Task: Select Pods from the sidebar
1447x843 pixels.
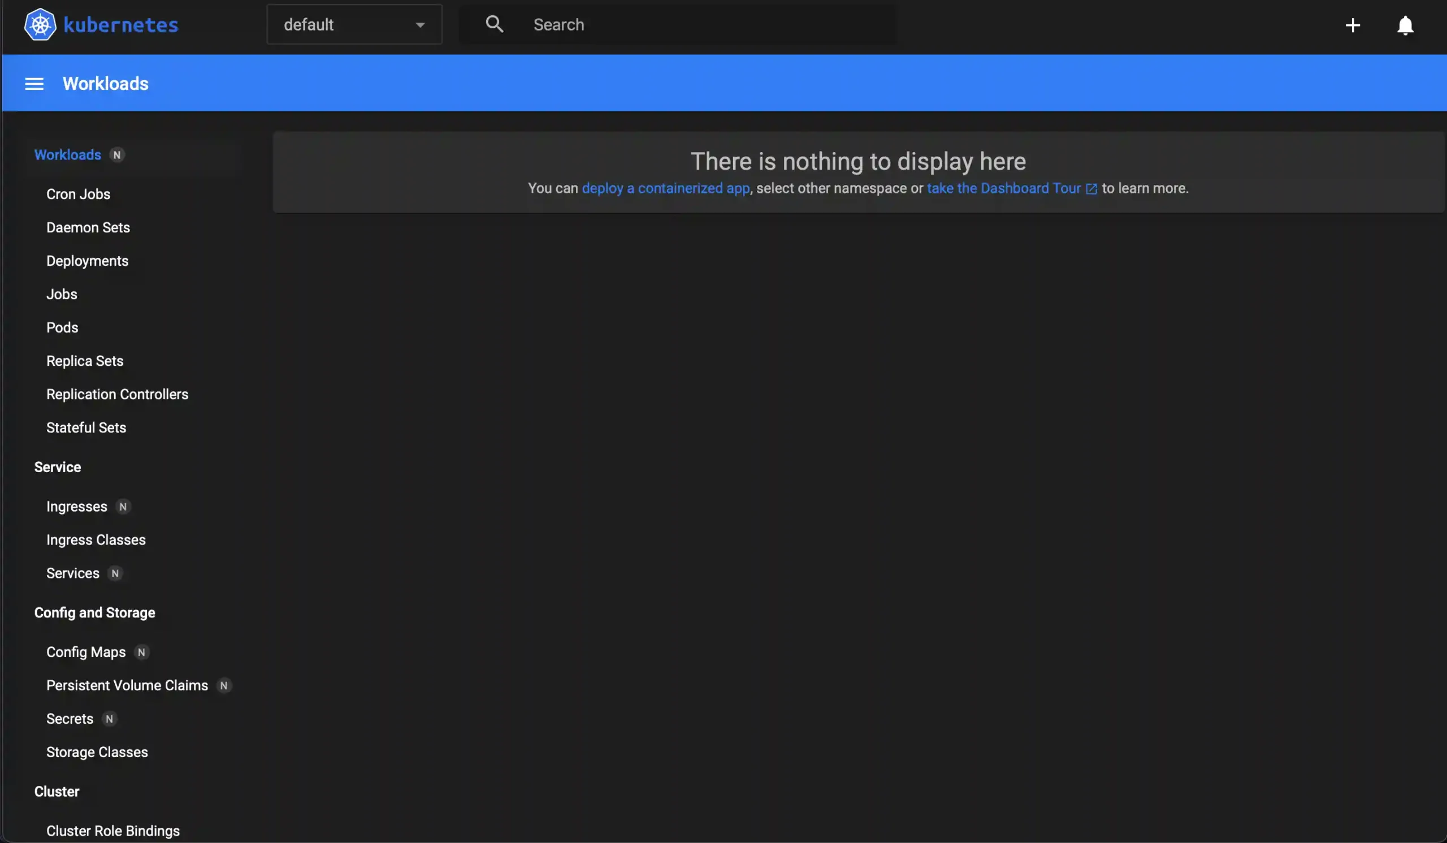Action: pyautogui.click(x=62, y=327)
